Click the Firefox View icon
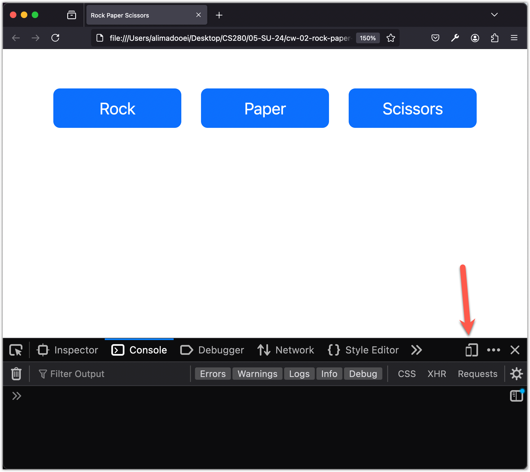 (72, 15)
